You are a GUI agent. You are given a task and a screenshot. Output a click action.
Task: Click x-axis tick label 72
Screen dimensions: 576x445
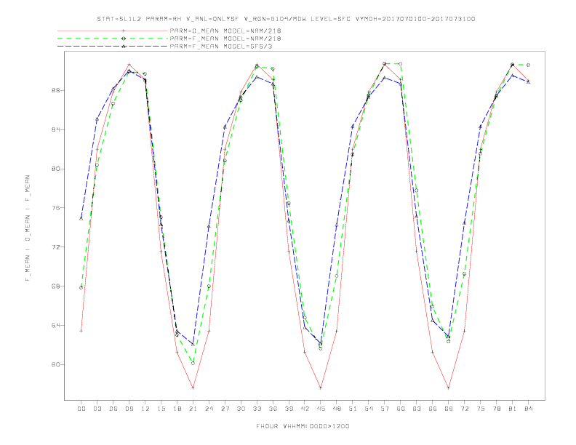click(465, 409)
